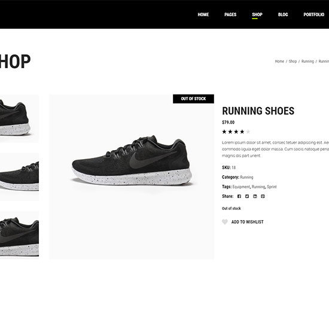The image size is (329, 311).
Task: Go to the Blog menu item
Action: 283,14
